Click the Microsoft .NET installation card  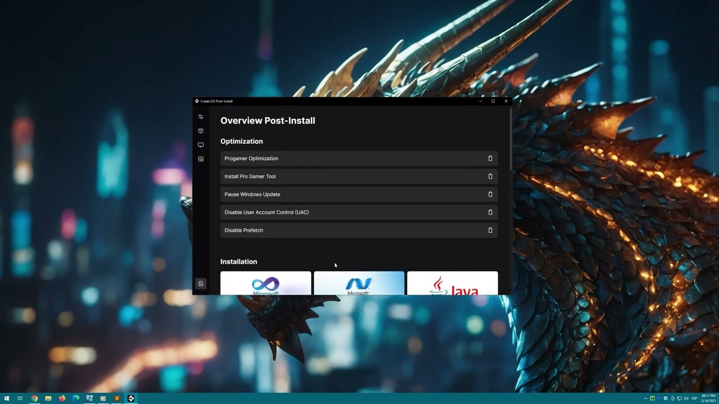click(359, 283)
